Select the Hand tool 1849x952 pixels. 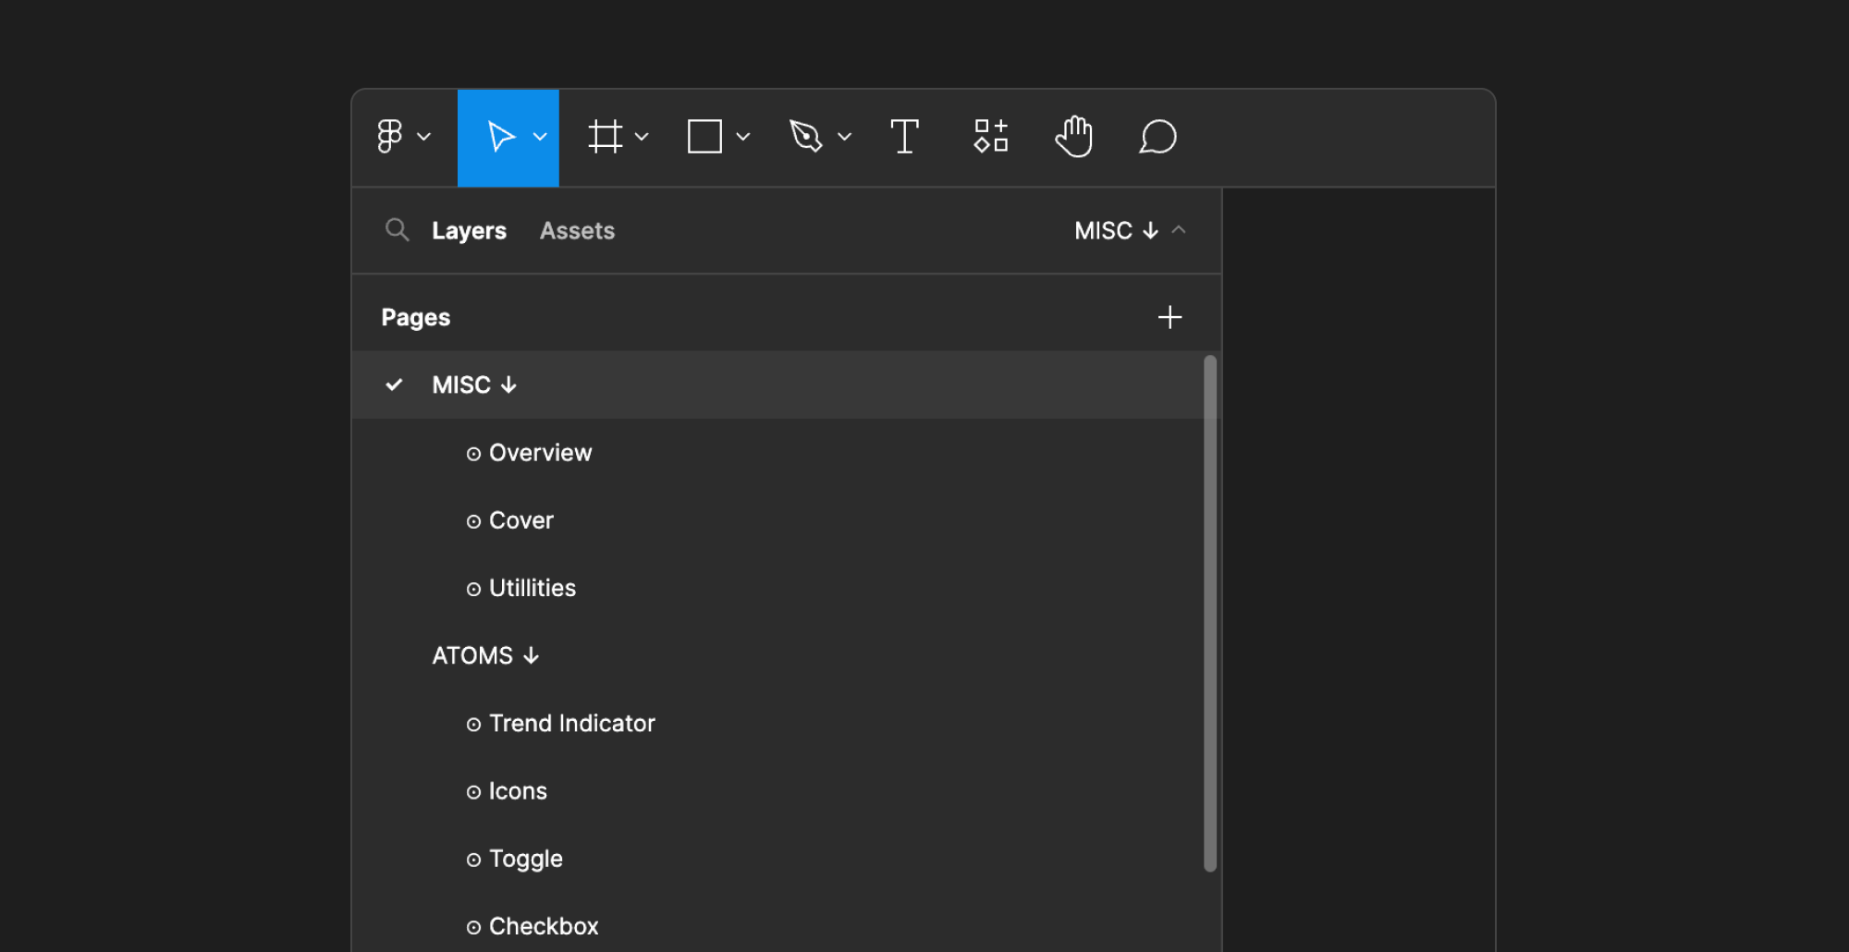click(1074, 137)
